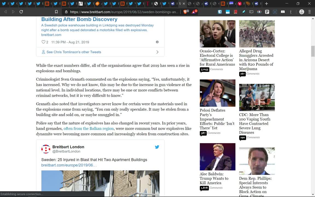Screen dimensions: 315x197
Task: Open 'See Chris Tomlinson's other Tweets'
Action: coord(74,52)
